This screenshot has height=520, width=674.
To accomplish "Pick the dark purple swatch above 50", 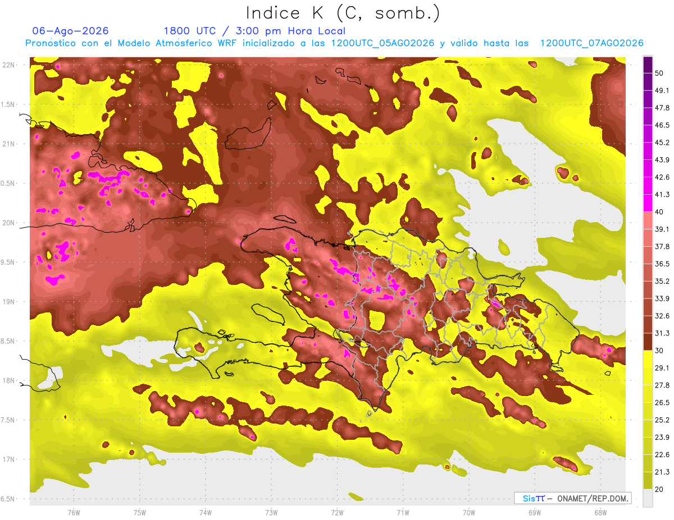I will coord(648,65).
